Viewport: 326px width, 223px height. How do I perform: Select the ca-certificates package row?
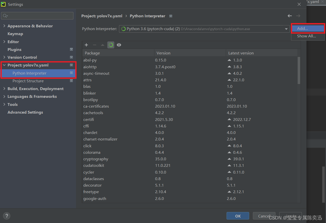(190, 106)
